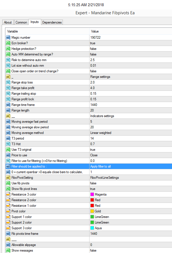Click the T3 period integer icon

click(x=8, y=138)
